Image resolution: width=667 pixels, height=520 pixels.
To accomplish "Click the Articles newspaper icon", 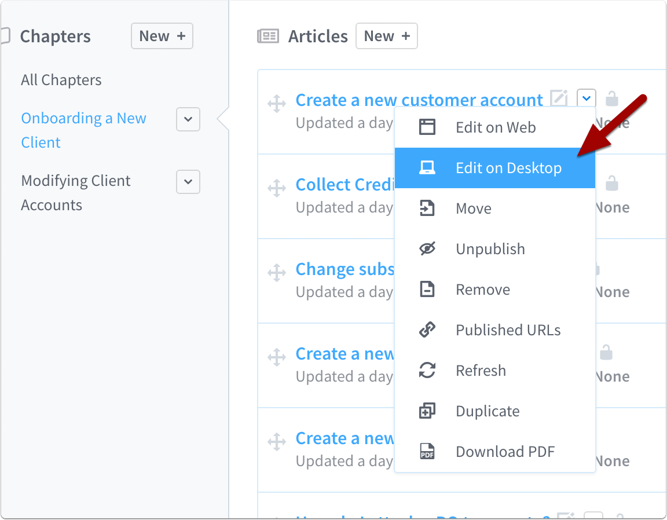I will (x=268, y=36).
